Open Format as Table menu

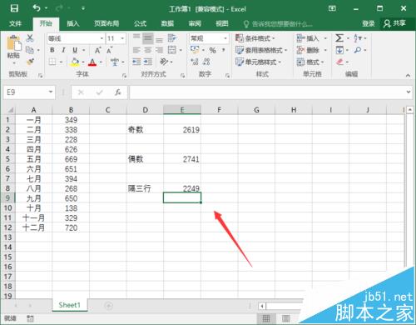click(261, 50)
